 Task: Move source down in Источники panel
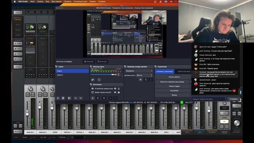pyautogui.click(x=115, y=98)
